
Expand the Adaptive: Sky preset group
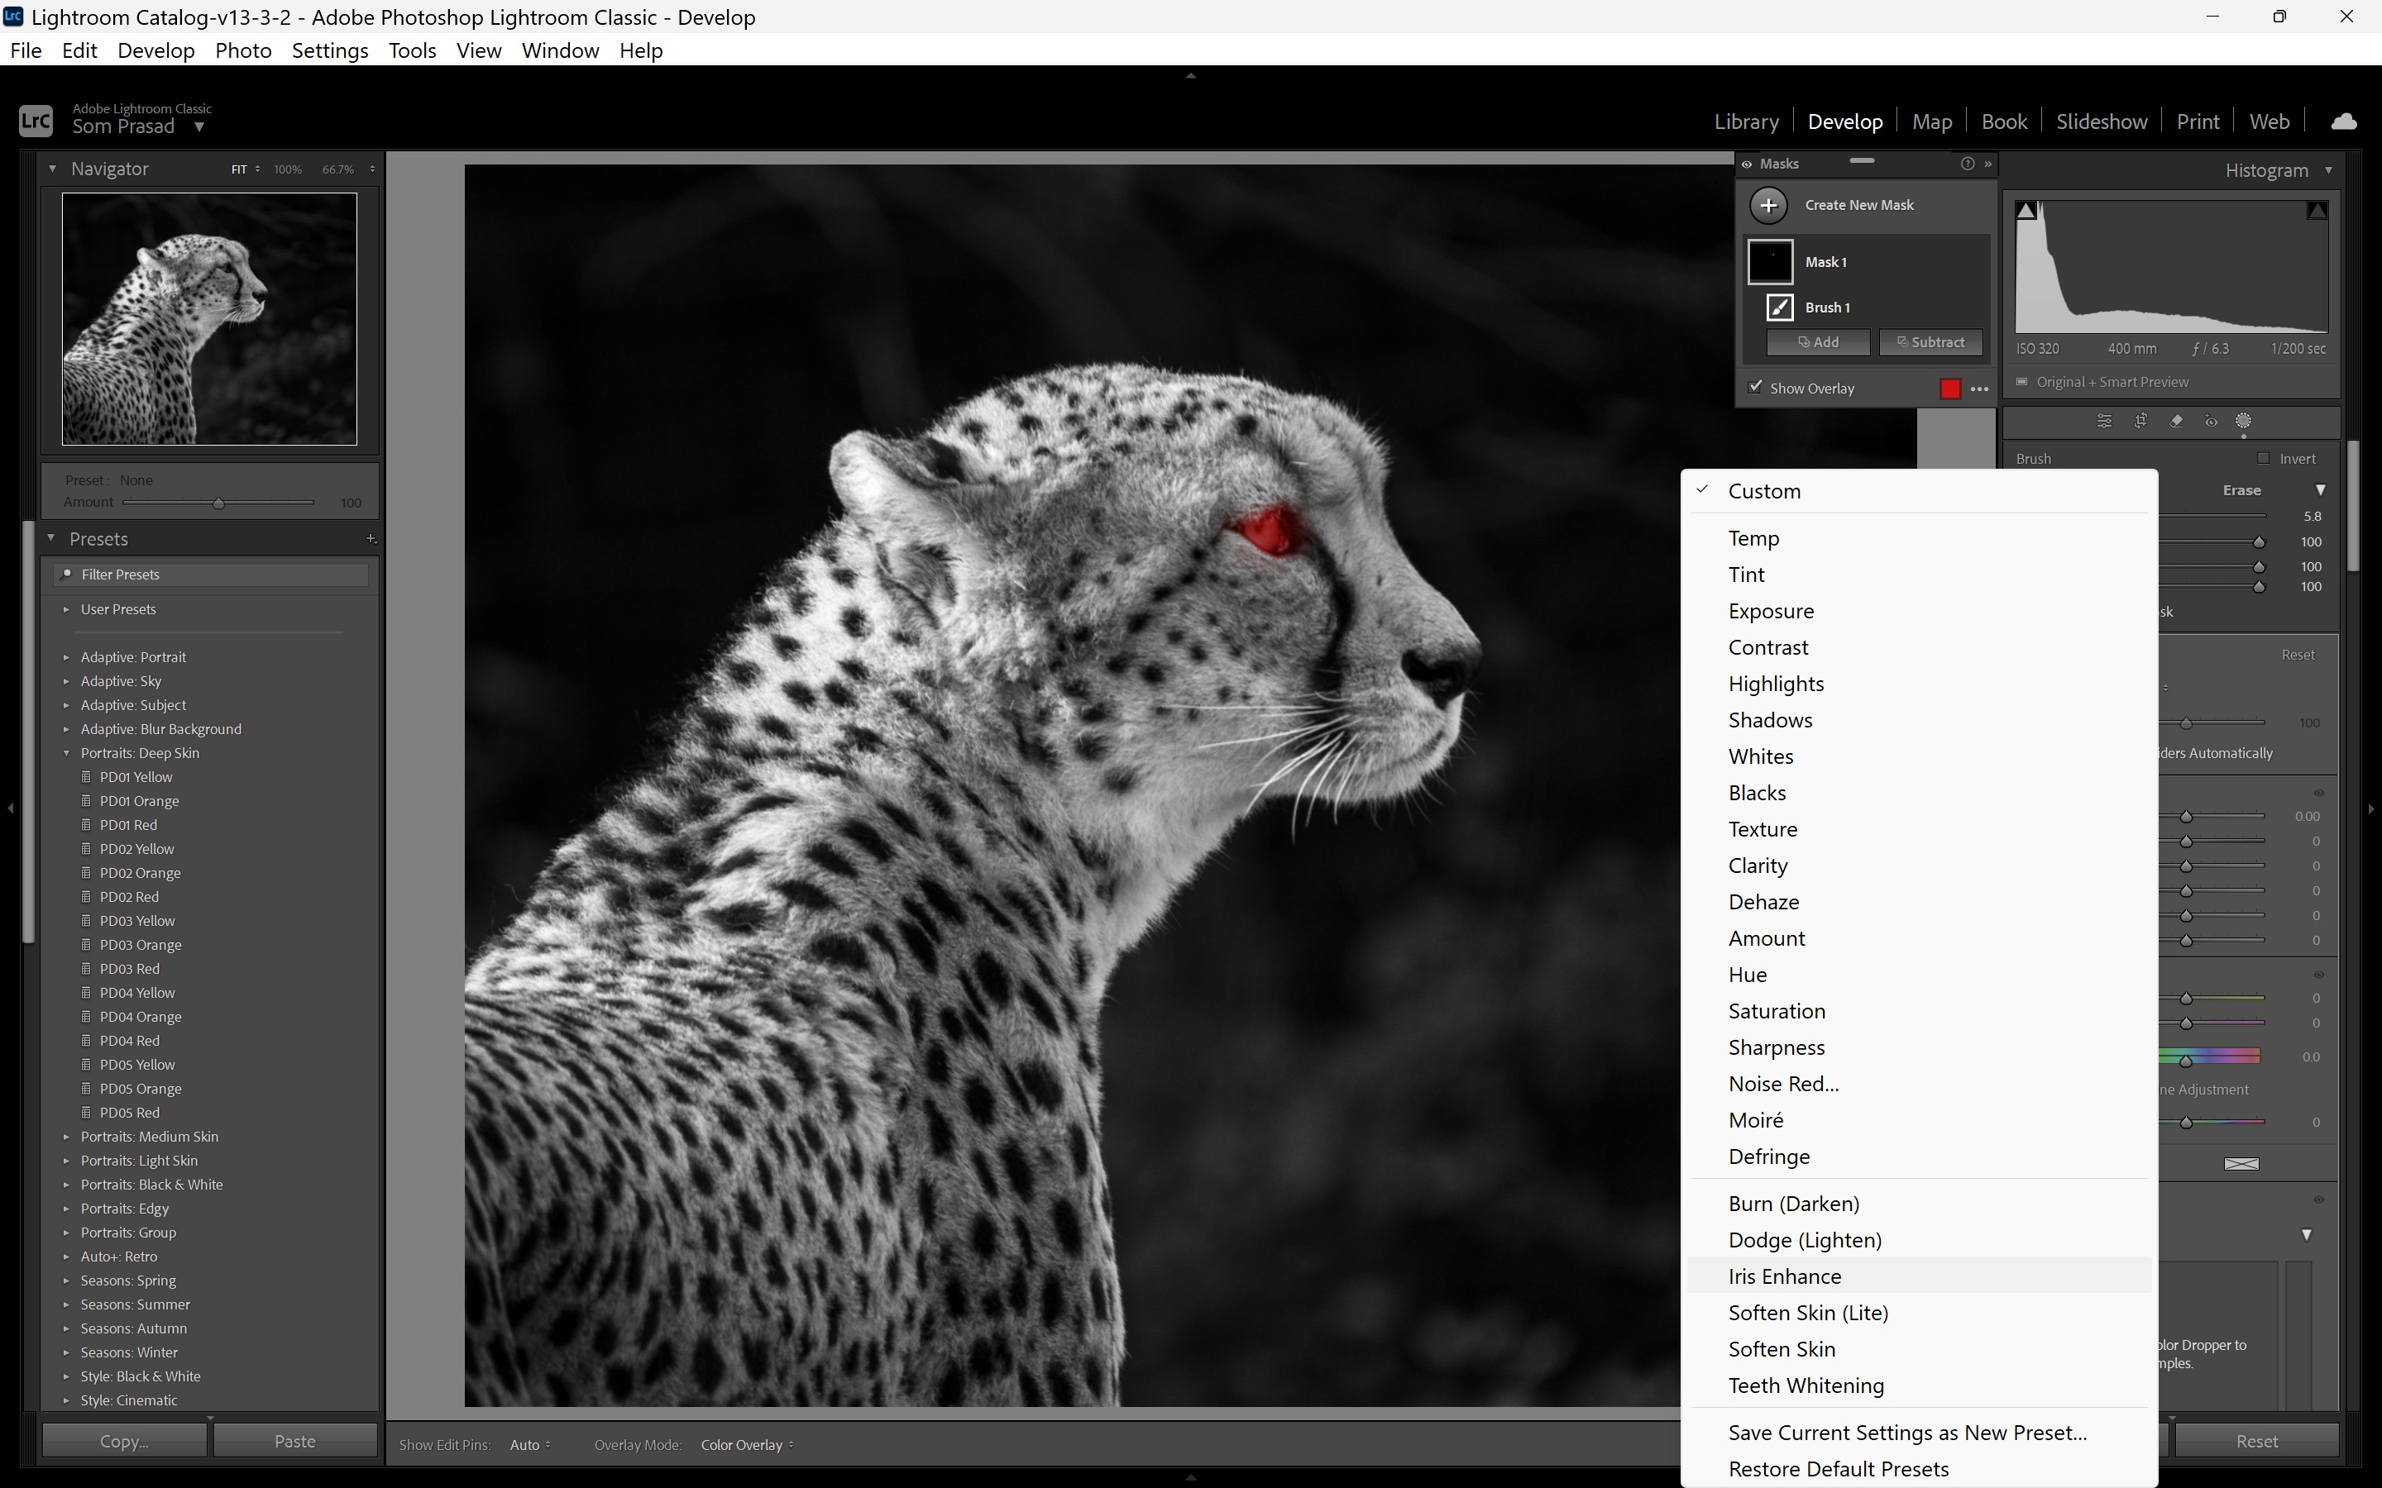click(x=66, y=681)
